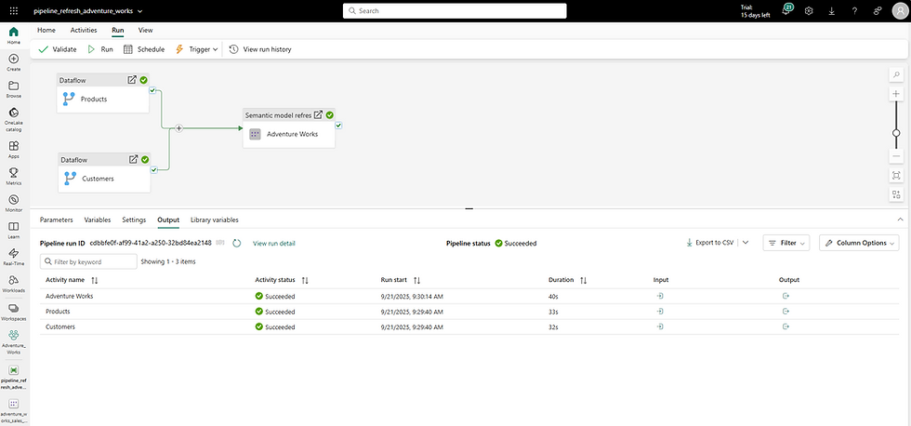View output of the Customers activity
Viewport: 911px width, 426px height.
tap(786, 327)
